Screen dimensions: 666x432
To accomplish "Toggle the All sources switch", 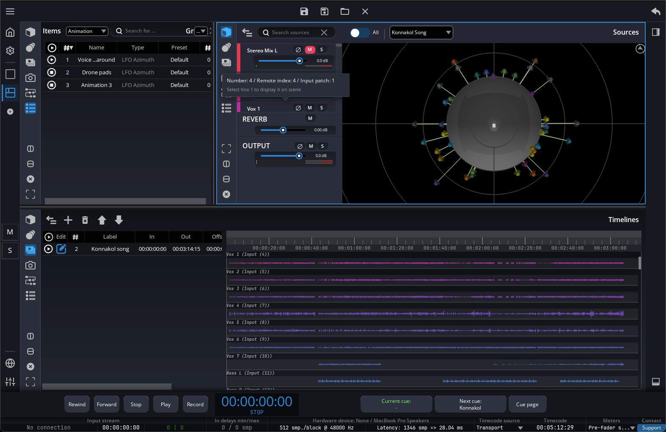I will (360, 33).
